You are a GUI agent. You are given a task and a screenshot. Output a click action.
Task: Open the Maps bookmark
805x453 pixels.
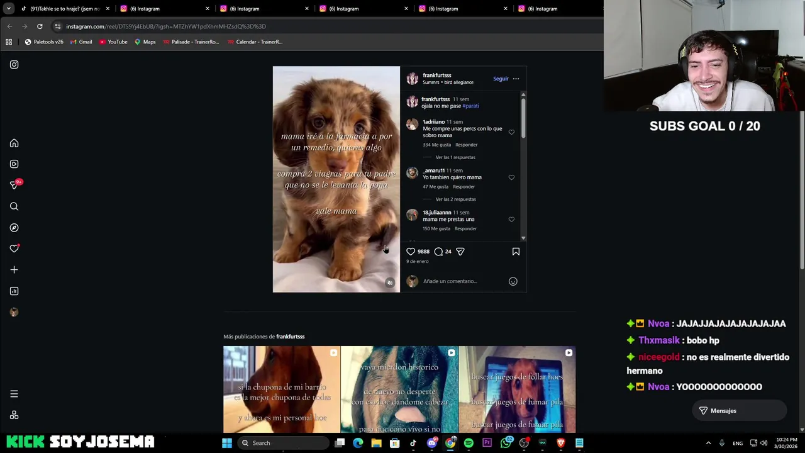pos(145,42)
